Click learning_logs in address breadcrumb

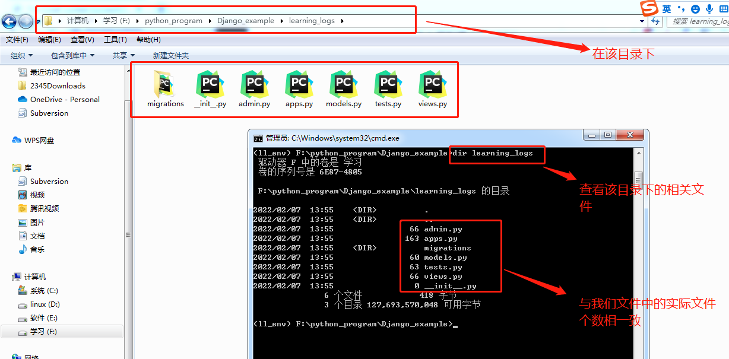[x=312, y=21]
